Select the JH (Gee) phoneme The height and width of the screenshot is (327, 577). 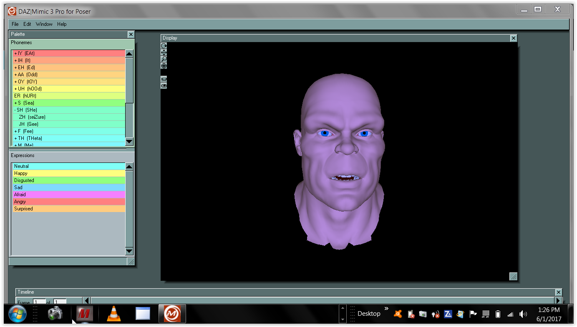(69, 124)
